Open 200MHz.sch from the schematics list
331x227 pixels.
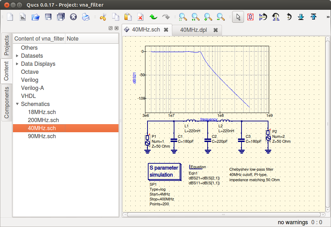[43, 120]
